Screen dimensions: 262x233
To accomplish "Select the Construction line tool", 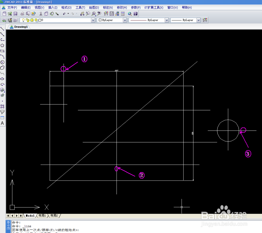I will (x=2, y=34).
